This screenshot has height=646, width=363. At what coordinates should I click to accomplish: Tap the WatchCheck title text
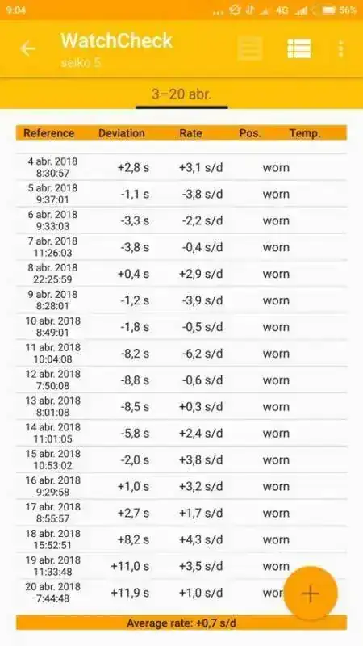tap(117, 41)
